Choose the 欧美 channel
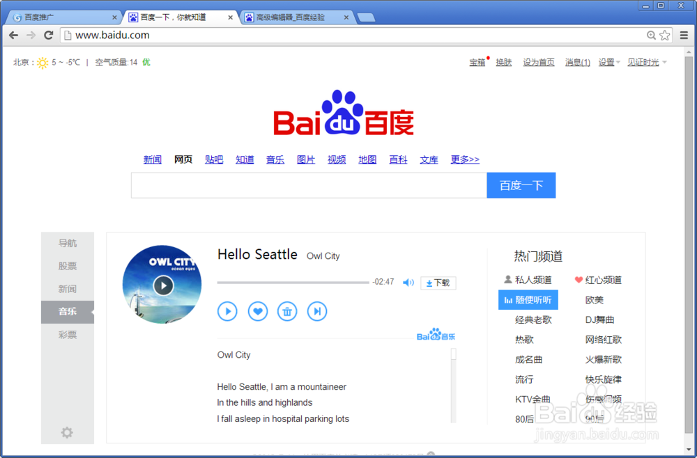Screen dimensions: 697x458 pyautogui.click(x=595, y=300)
